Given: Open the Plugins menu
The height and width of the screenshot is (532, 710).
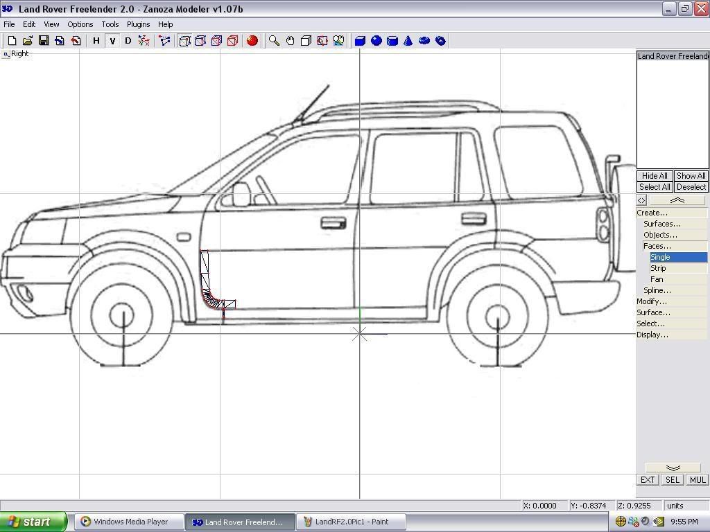Looking at the screenshot, I should (138, 24).
